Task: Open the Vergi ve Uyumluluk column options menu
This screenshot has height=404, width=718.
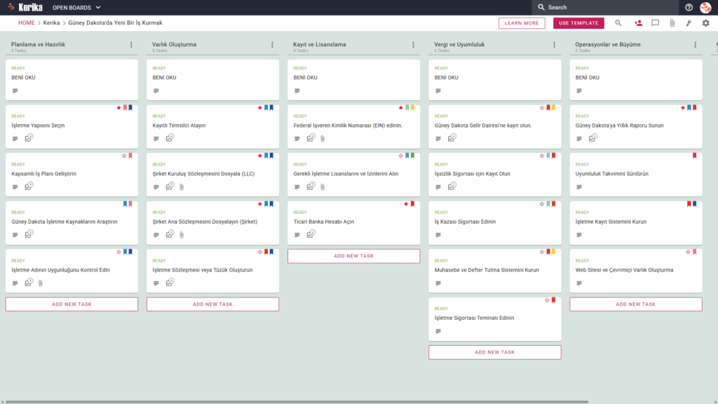Action: (554, 45)
